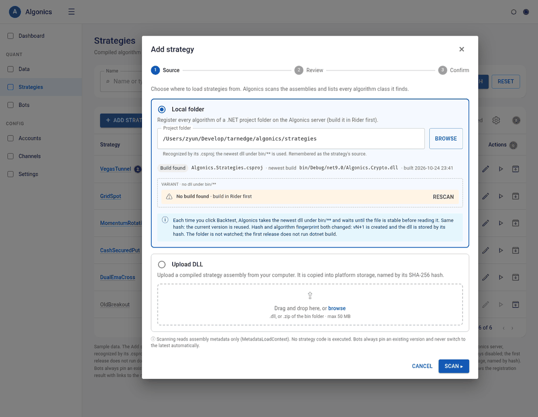Archive the VegasTunnel strategy
This screenshot has height=417, width=538.
(x=515, y=169)
